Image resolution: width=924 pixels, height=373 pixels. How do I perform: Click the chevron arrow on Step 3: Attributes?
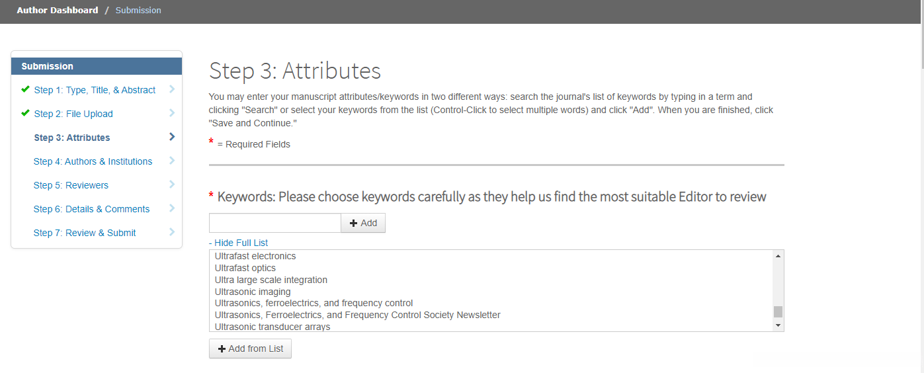[172, 137]
